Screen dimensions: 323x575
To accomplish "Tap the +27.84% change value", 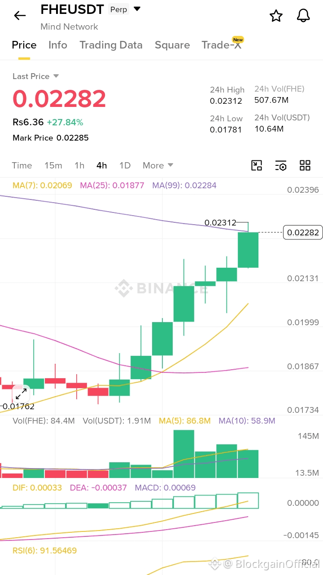I will 65,122.
